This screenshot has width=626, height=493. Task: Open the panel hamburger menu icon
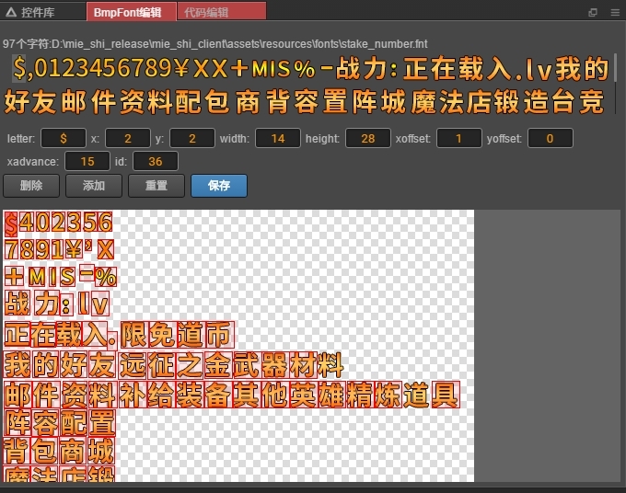click(x=615, y=12)
